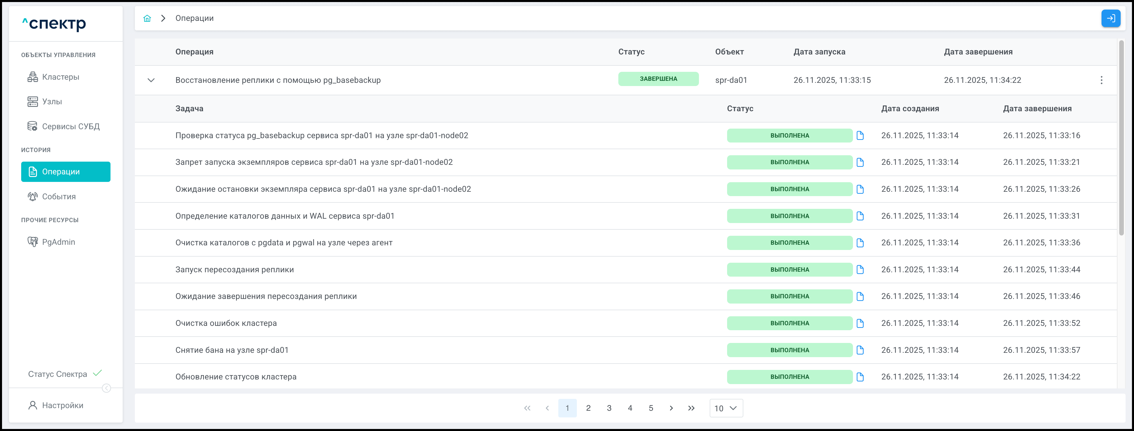Click the vertical scrollbar of operations table
This screenshot has width=1134, height=431.
[x=1121, y=141]
